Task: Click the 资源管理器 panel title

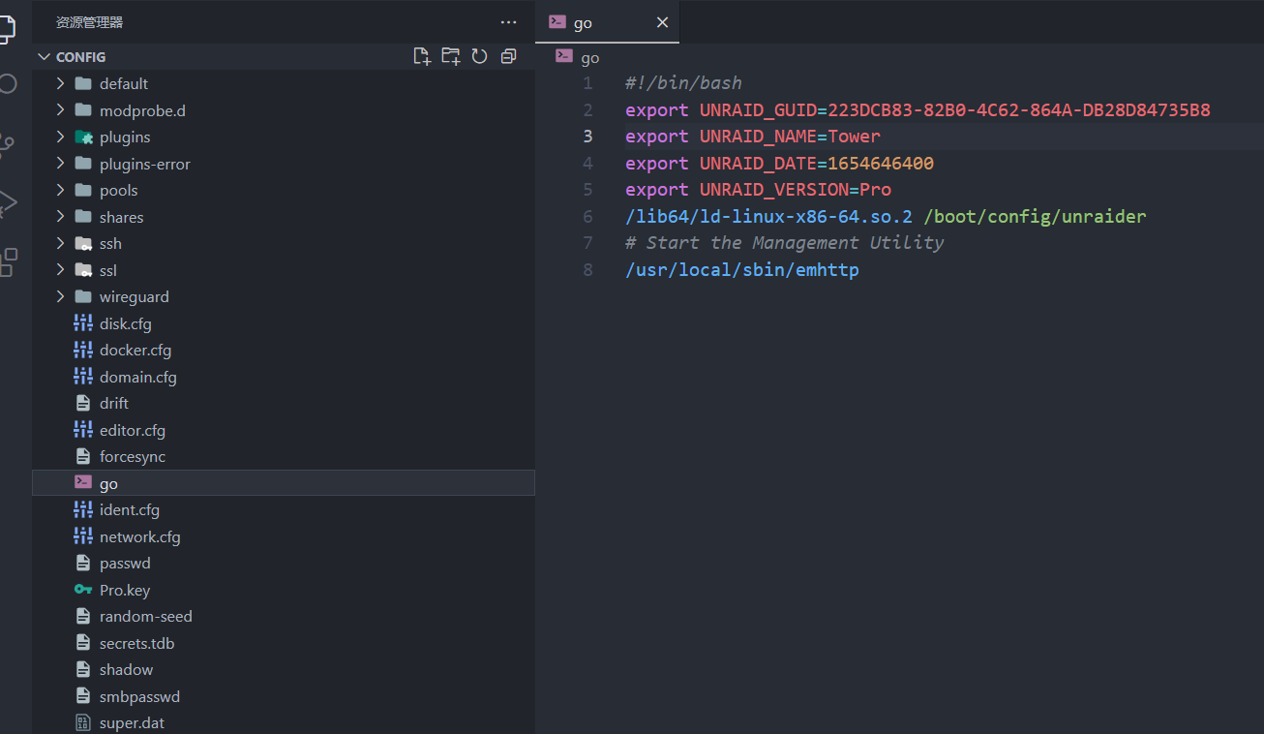Action: coord(90,22)
